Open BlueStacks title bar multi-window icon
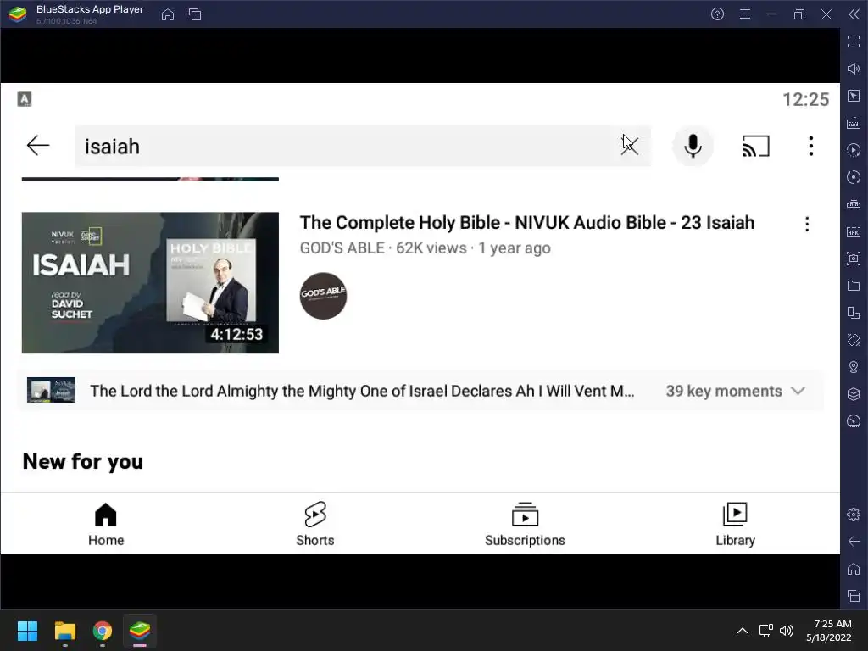 [x=195, y=15]
